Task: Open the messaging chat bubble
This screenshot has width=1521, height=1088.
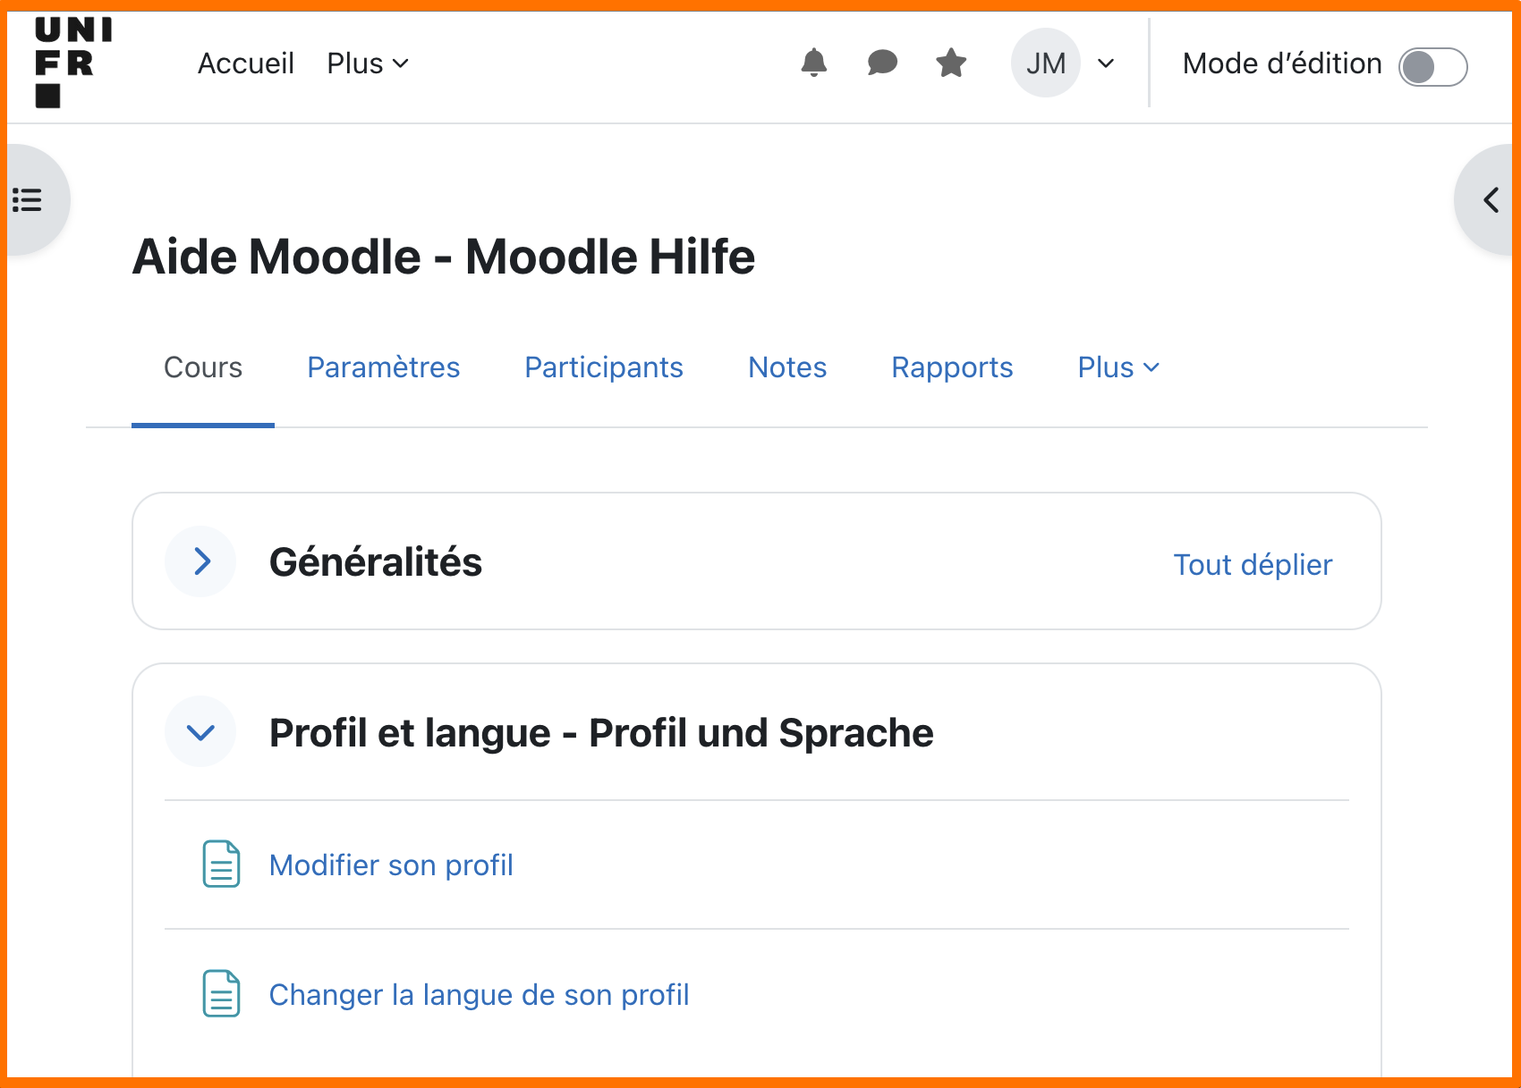Action: point(881,63)
